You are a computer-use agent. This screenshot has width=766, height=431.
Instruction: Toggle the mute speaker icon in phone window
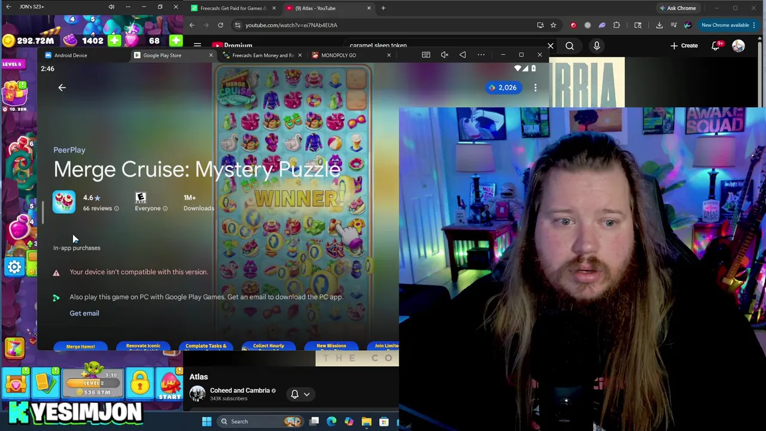[x=445, y=55]
